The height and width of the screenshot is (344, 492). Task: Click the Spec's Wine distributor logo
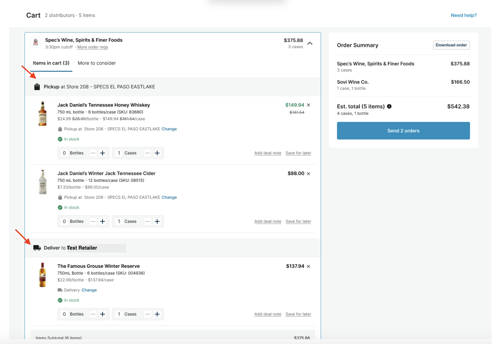[36, 42]
